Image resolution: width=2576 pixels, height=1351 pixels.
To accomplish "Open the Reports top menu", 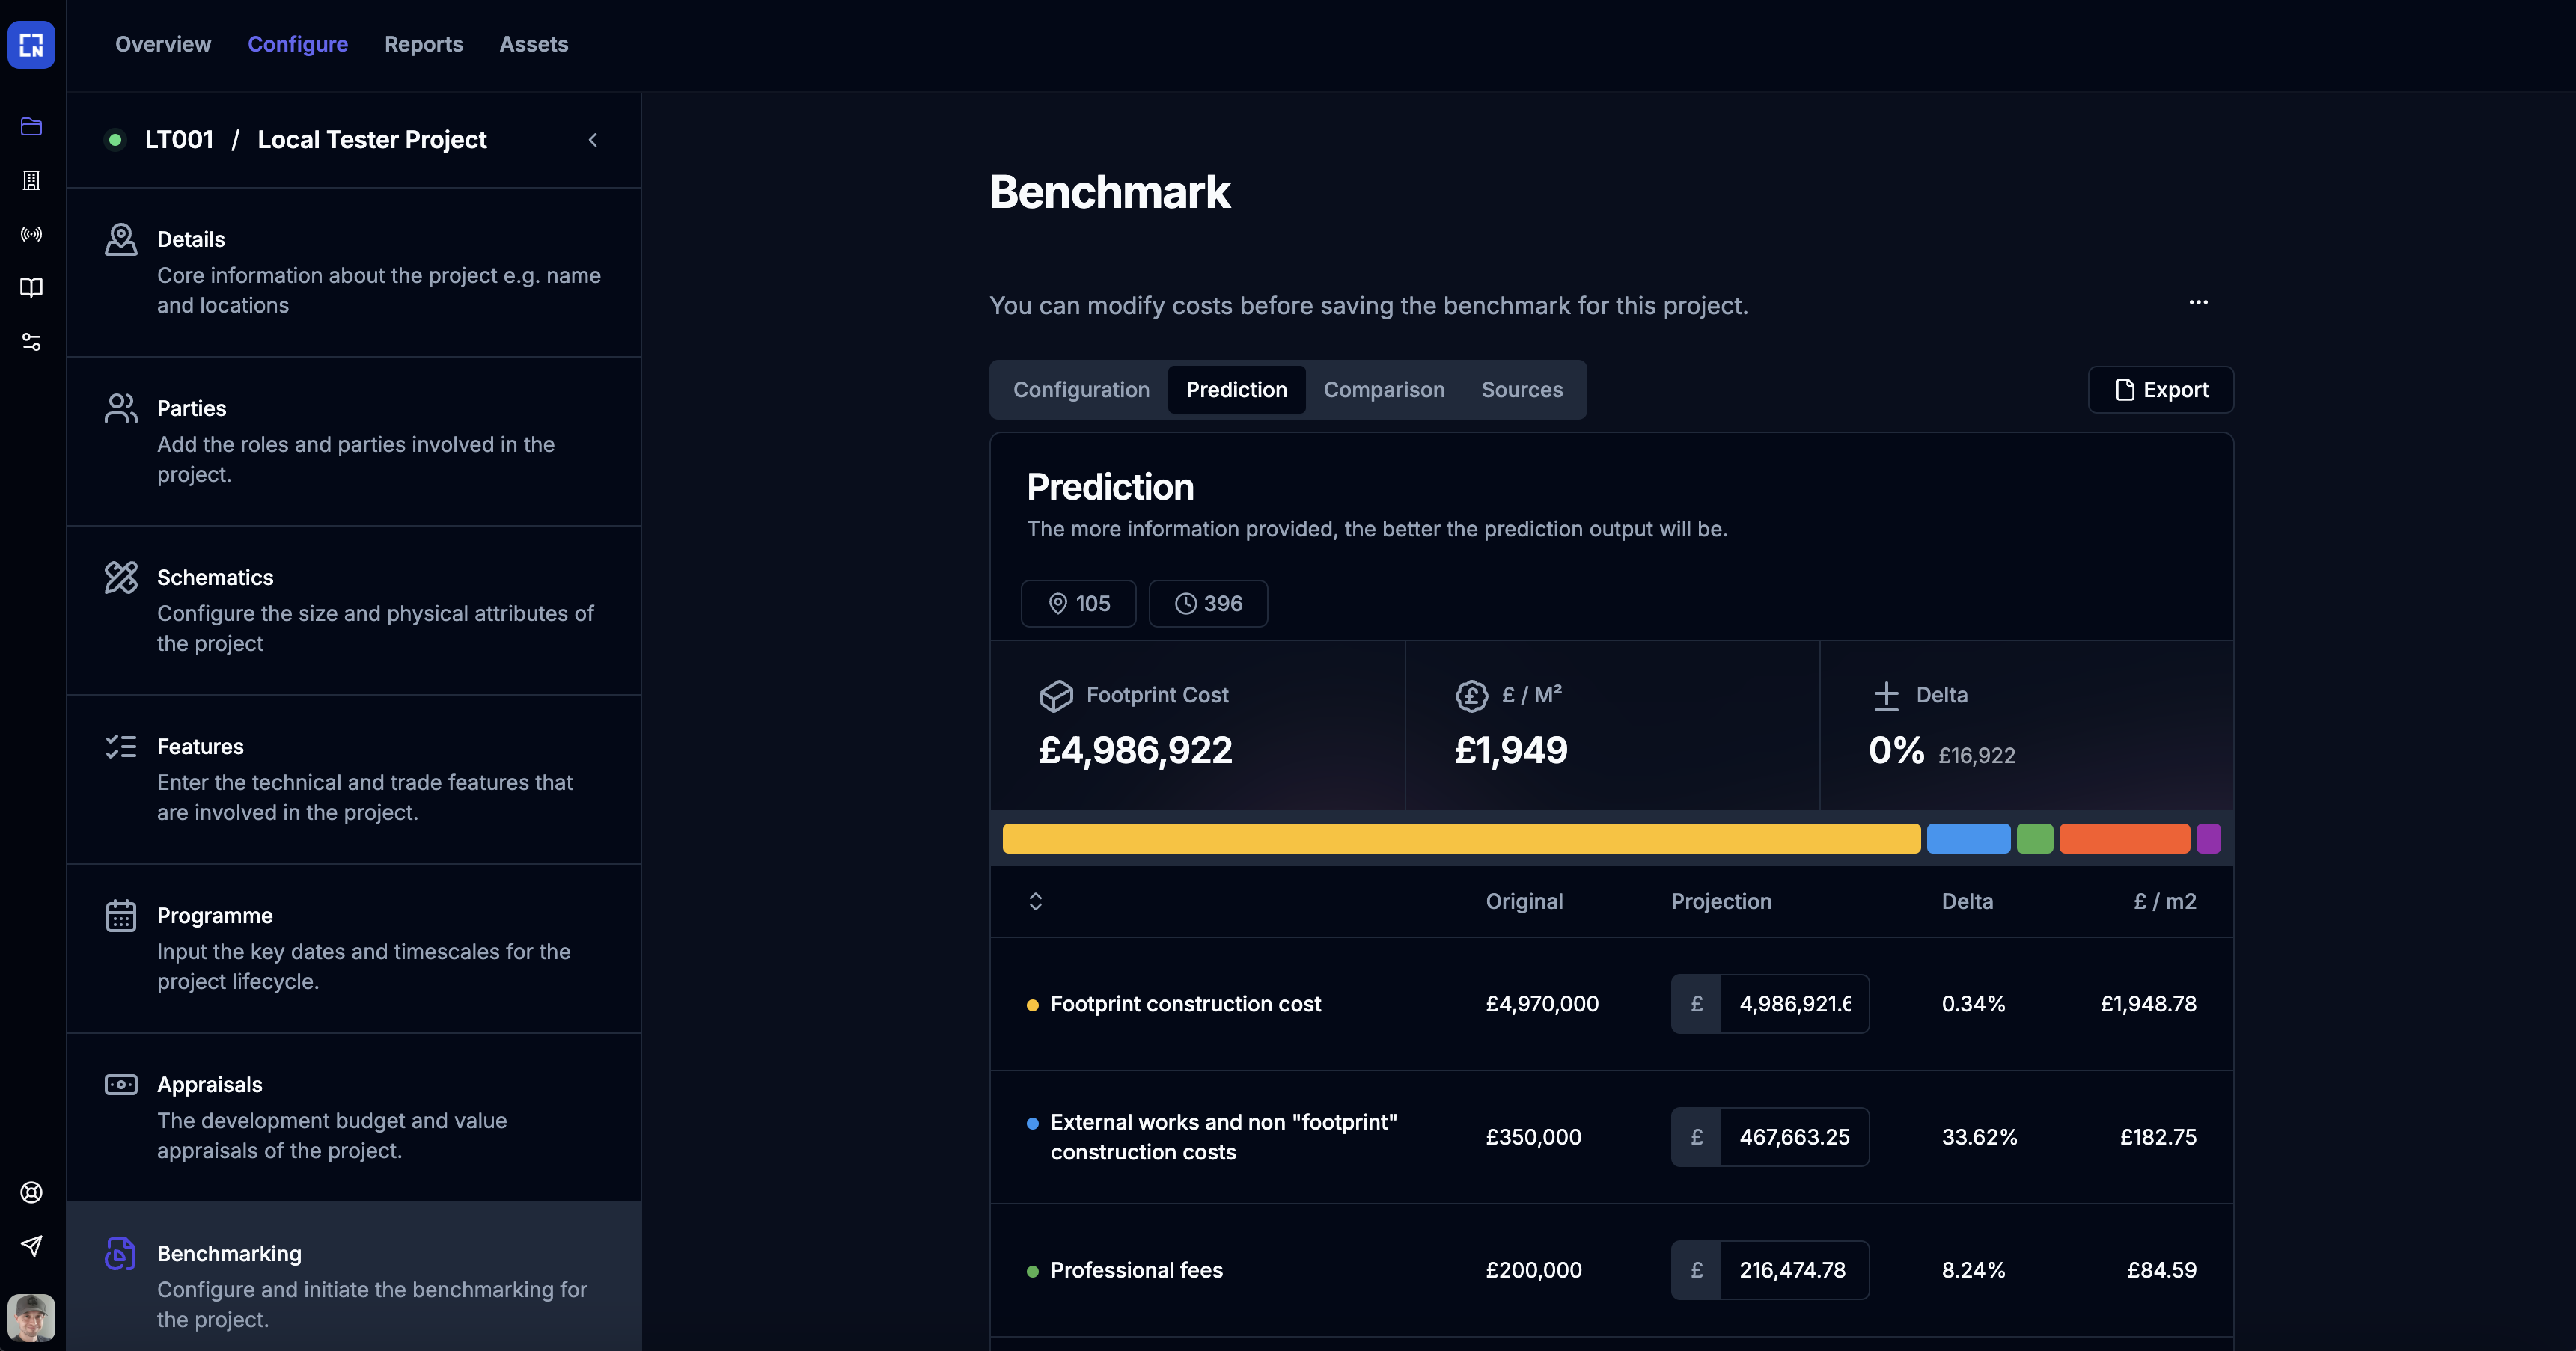I will pyautogui.click(x=423, y=44).
